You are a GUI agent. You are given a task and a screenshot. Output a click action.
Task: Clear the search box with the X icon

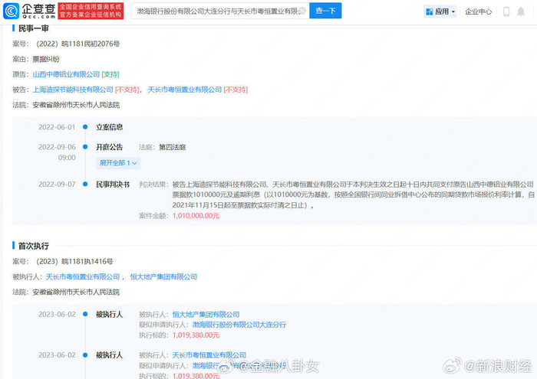tap(302, 11)
